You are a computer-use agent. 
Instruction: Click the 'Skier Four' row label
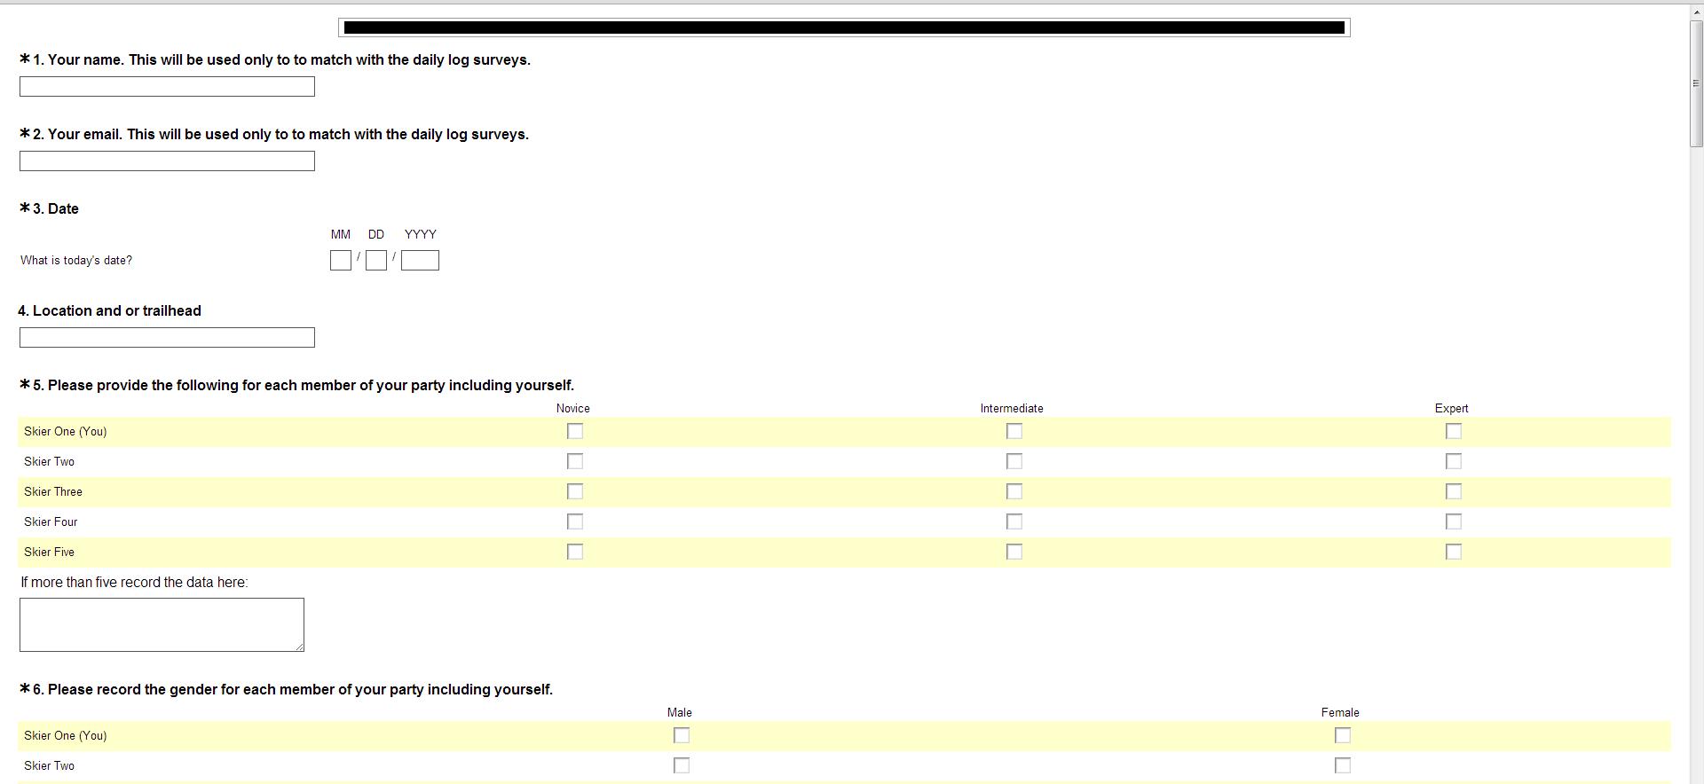point(51,522)
